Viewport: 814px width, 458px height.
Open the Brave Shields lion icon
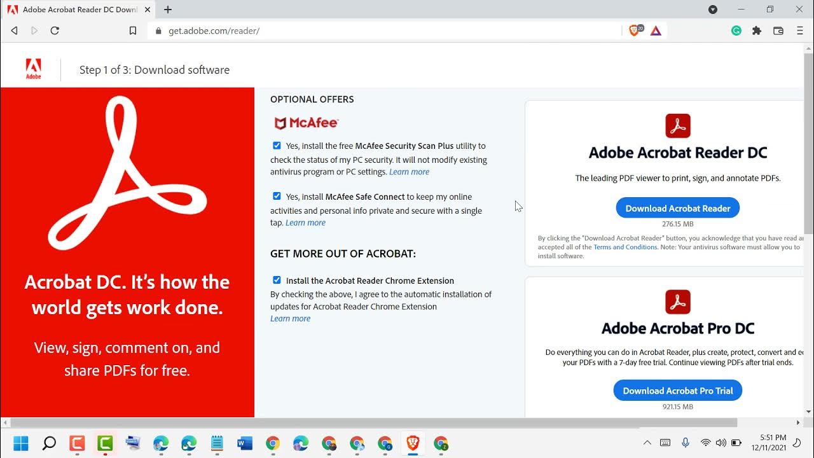[x=635, y=31]
